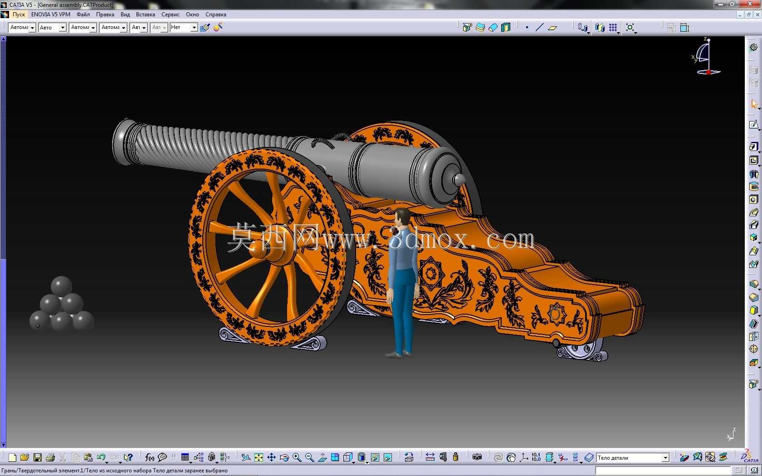
Task: Click the power input command field
Action: pyautogui.click(x=663, y=471)
